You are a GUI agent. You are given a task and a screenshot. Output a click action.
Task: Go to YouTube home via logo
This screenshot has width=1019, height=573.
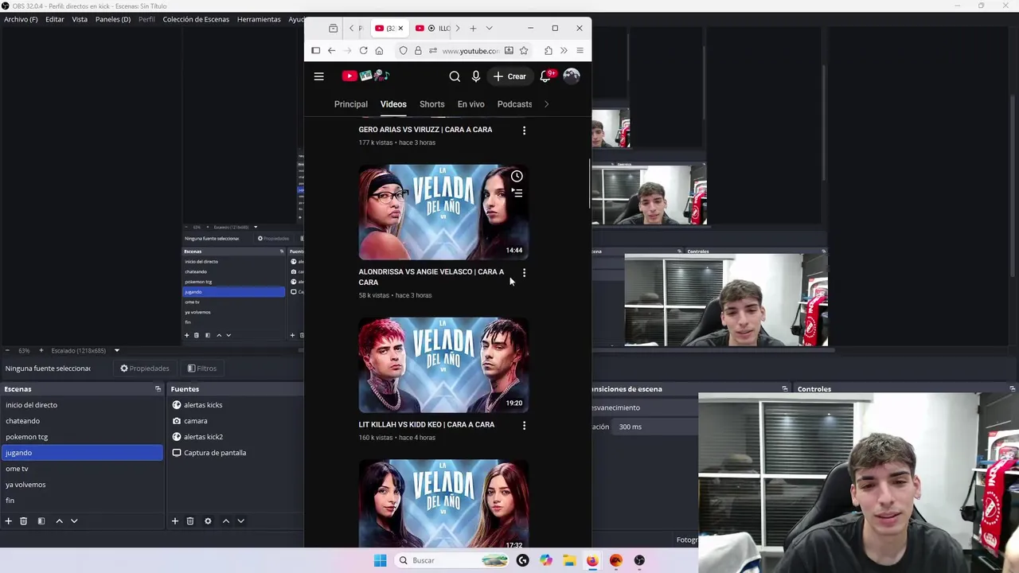coord(365,76)
